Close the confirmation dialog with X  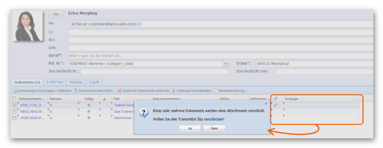coord(266,103)
